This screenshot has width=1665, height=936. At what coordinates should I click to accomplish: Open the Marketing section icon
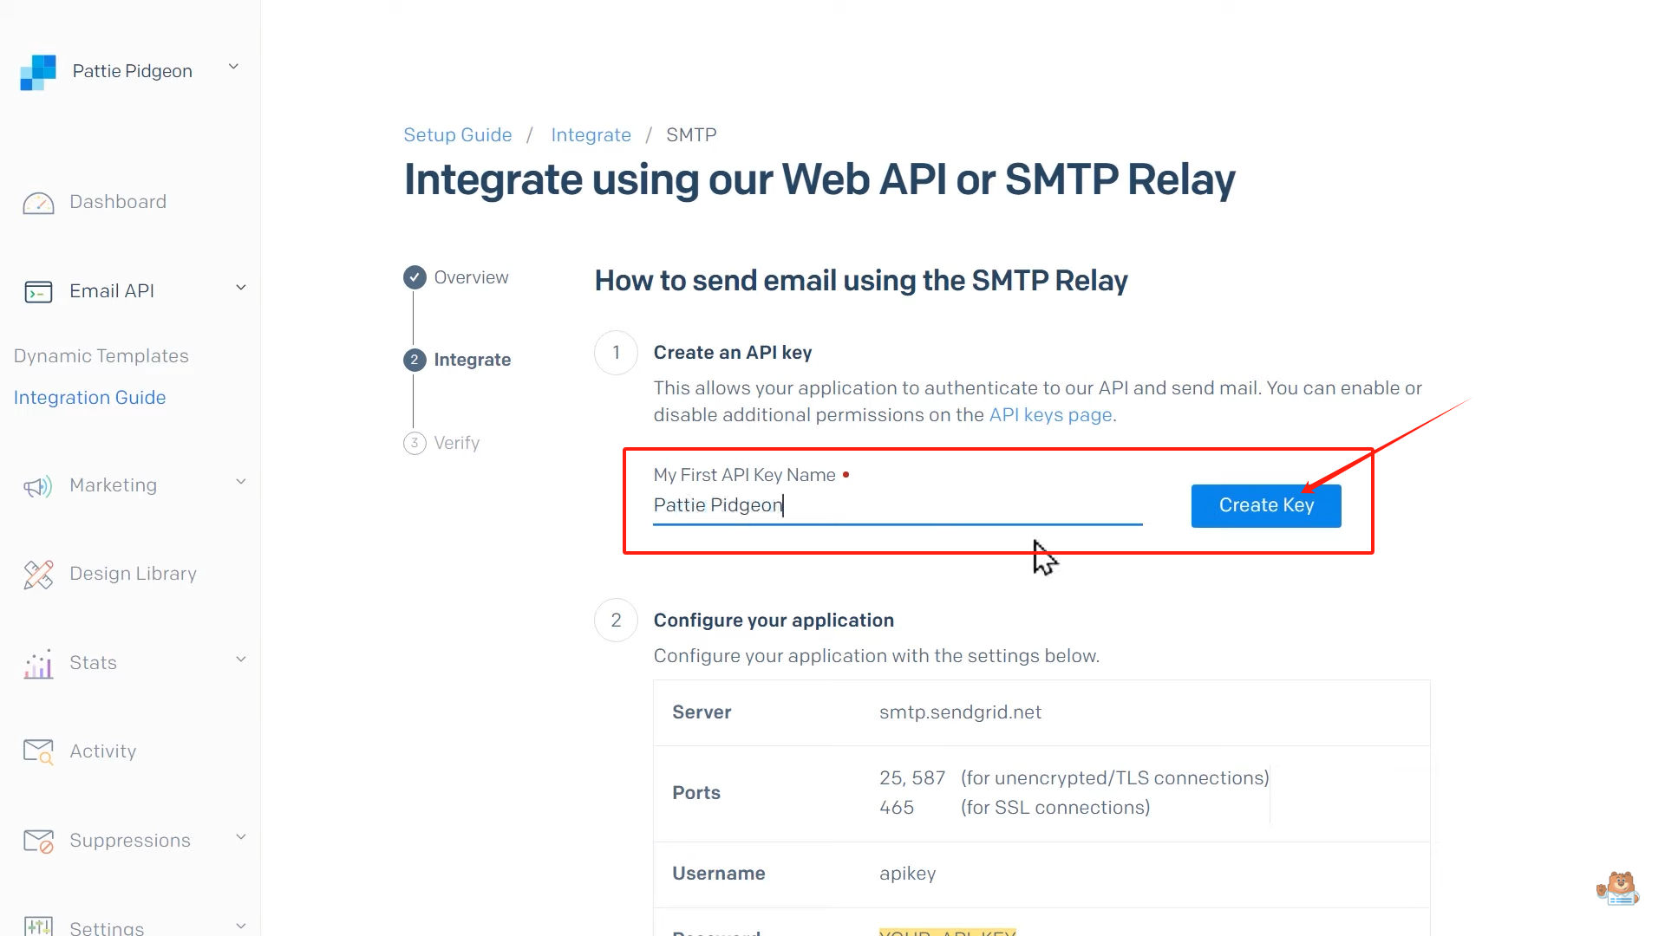click(37, 485)
